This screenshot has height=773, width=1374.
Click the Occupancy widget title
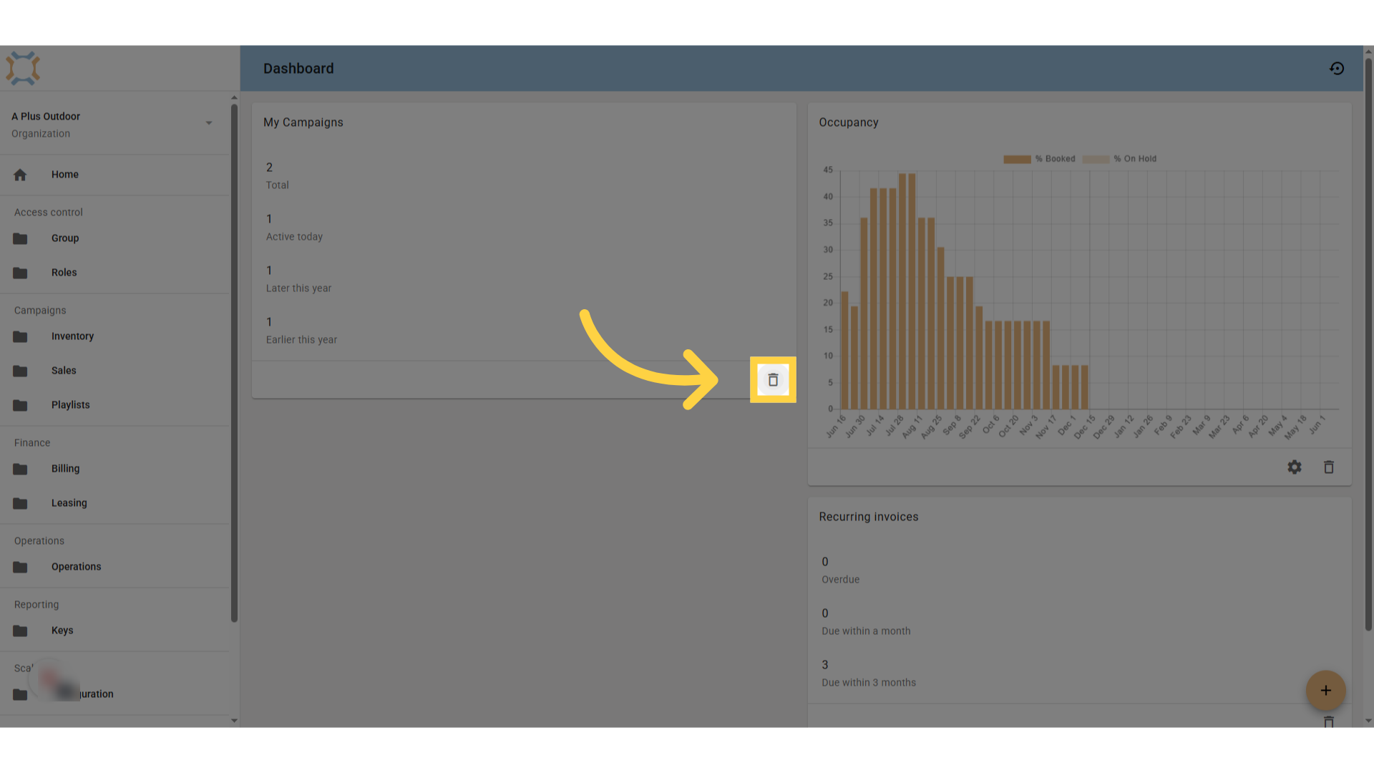pos(849,122)
